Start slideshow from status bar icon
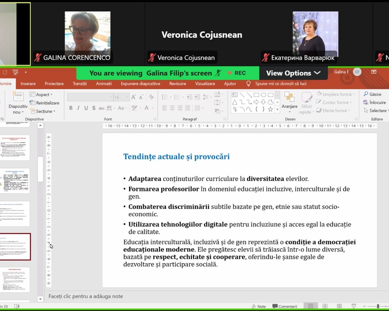 click(354, 306)
